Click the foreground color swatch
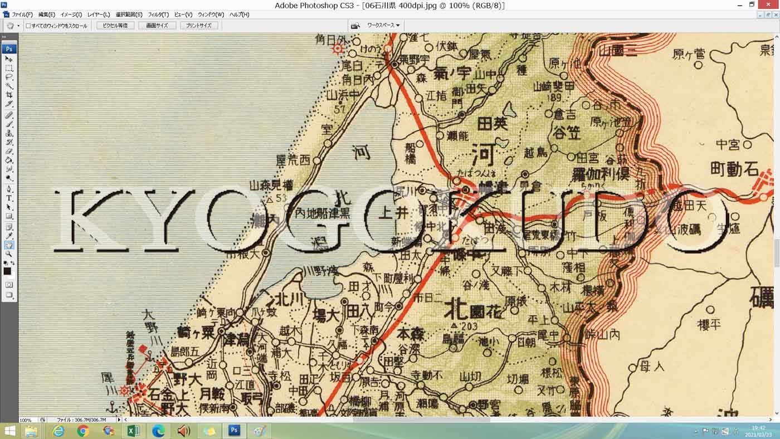780x439 pixels. pyautogui.click(x=7, y=271)
